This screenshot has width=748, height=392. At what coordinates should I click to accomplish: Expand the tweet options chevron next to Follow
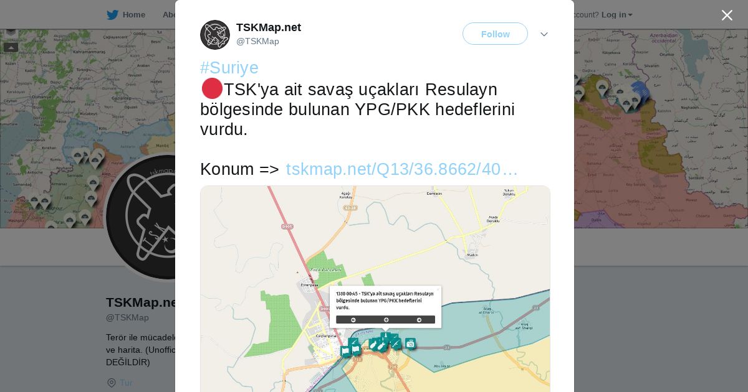pyautogui.click(x=544, y=34)
